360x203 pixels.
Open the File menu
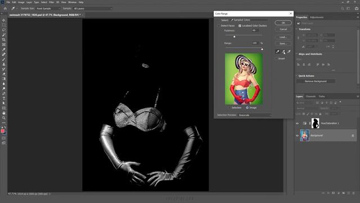8,2
